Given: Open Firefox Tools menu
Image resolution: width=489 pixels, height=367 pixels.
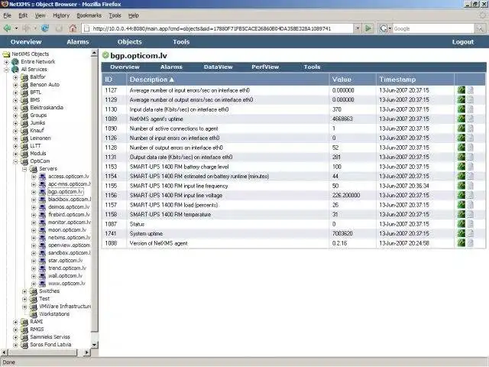Looking at the screenshot, I should [x=115, y=15].
